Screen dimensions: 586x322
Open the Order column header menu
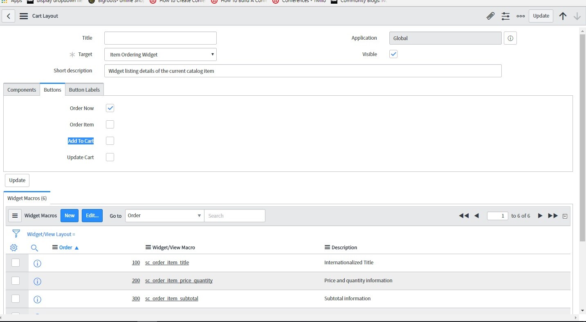55,247
